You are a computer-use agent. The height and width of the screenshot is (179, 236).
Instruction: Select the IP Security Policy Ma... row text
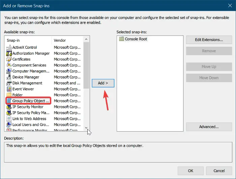tap(31, 113)
